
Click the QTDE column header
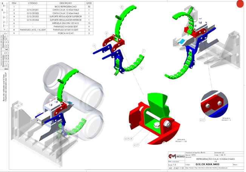[89, 3]
